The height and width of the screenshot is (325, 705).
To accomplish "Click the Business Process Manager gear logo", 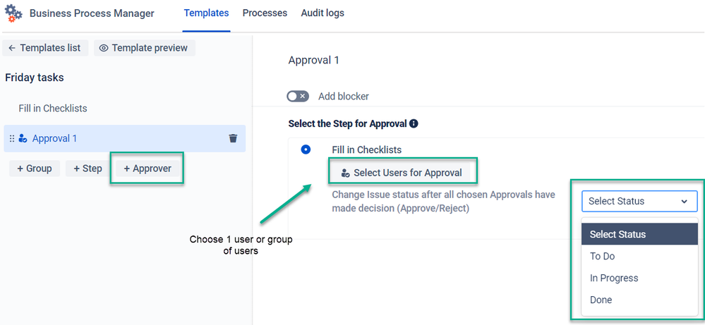I will tap(13, 13).
